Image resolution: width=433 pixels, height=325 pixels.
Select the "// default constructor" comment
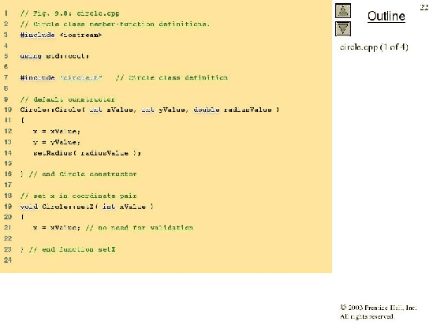pyautogui.click(x=67, y=99)
